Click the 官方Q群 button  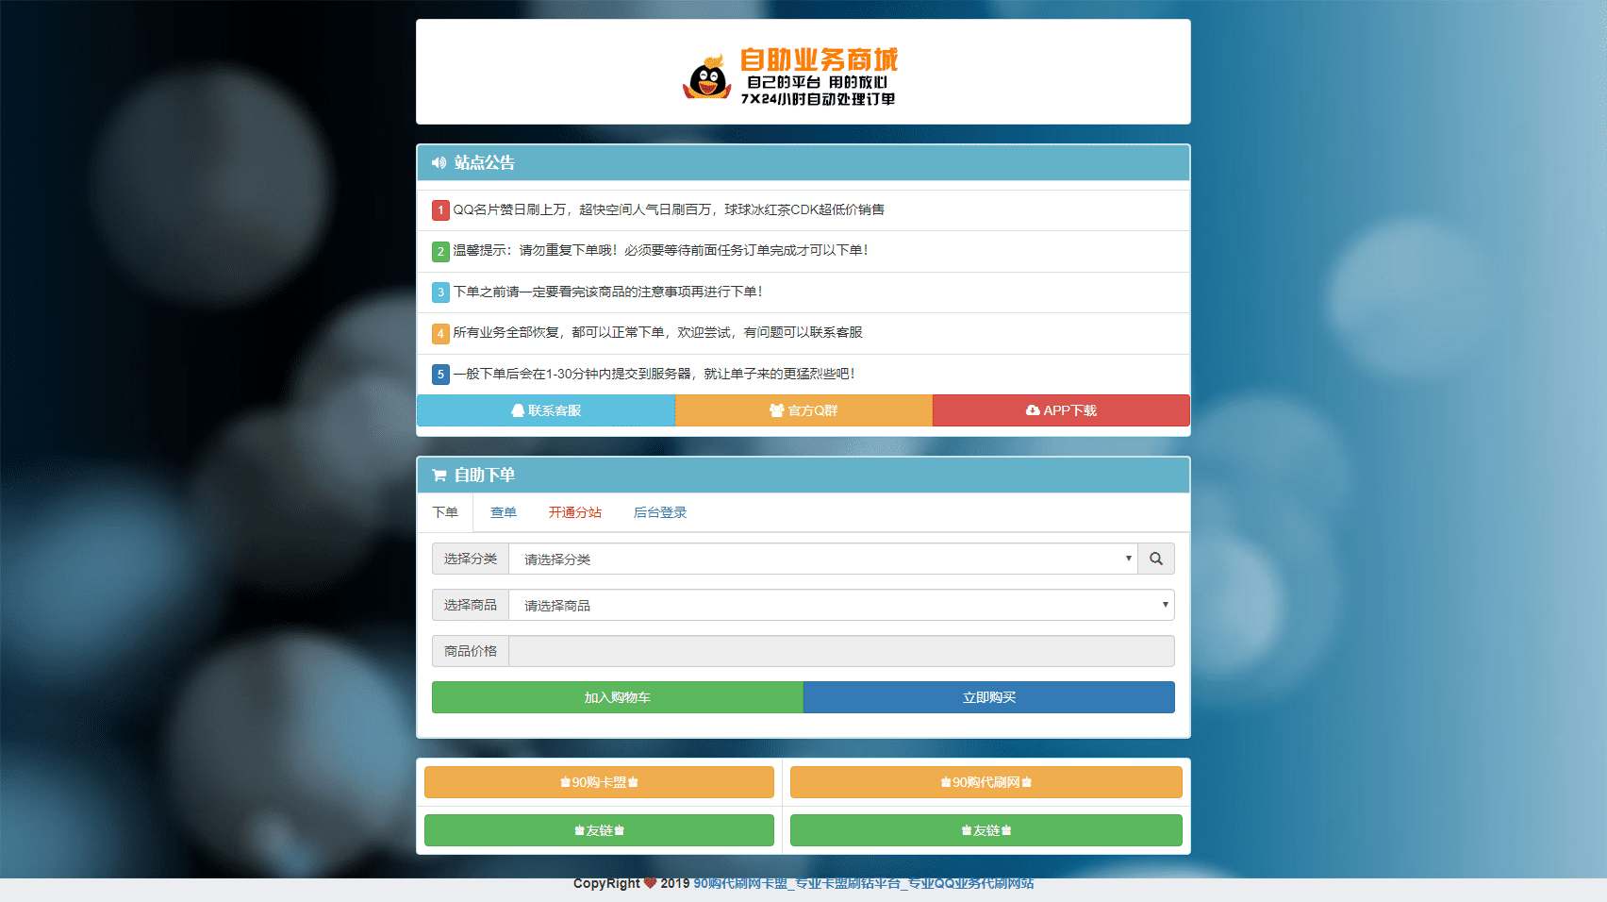point(803,410)
